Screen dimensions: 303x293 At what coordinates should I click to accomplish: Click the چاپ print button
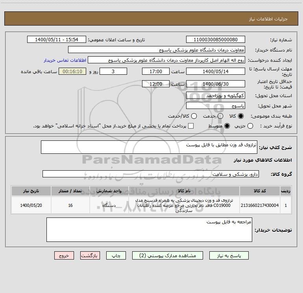click(x=116, y=256)
